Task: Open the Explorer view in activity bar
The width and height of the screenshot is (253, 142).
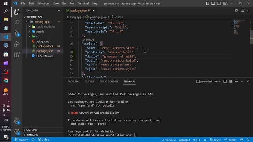Action: (x=17, y=12)
